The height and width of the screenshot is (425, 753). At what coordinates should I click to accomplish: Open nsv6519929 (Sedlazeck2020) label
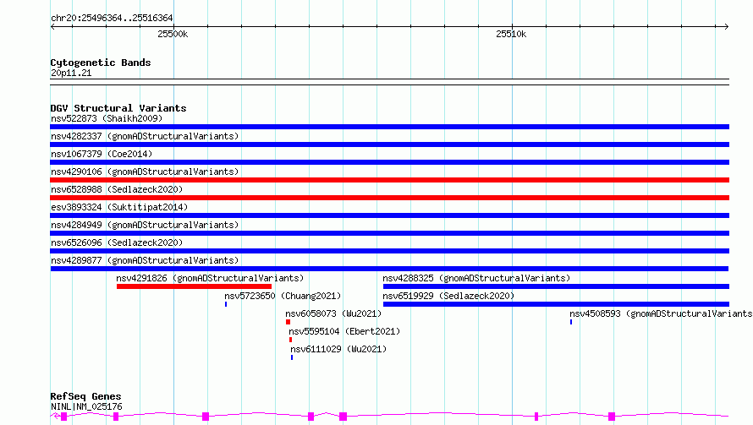point(448,296)
